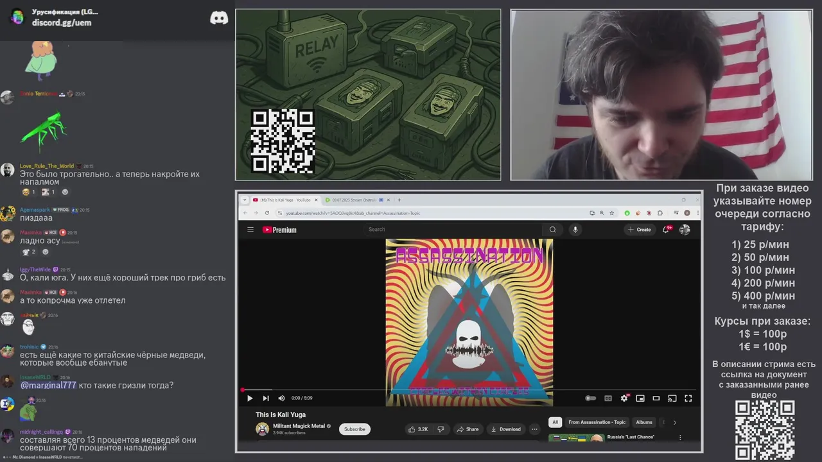Click Love_Rule_The_World username in chat
The image size is (822, 462).
(47, 166)
